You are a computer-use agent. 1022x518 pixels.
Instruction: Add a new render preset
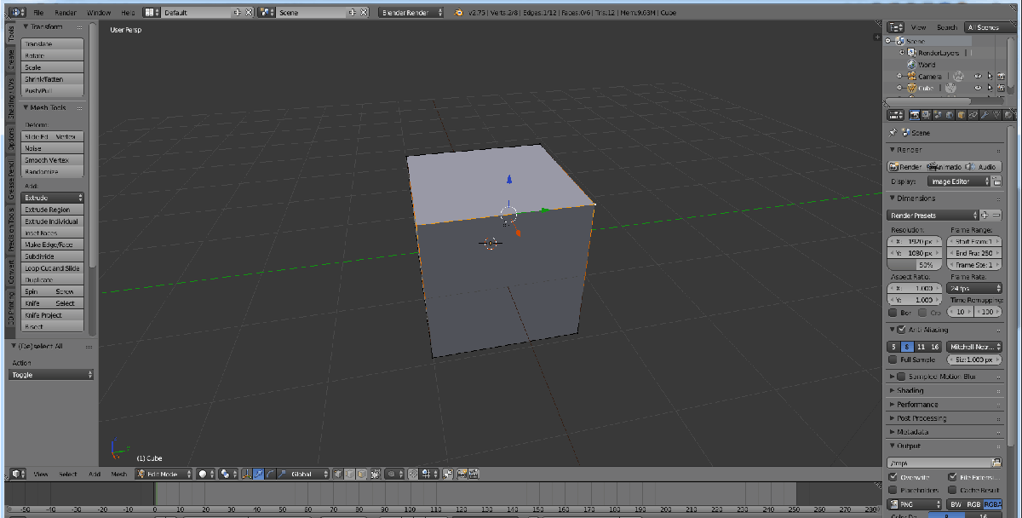point(985,216)
